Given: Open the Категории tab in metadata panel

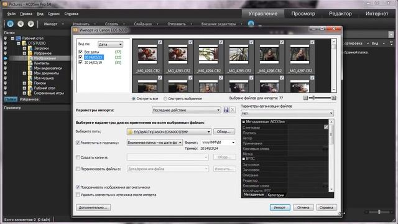Looking at the screenshot, I should tap(275, 195).
